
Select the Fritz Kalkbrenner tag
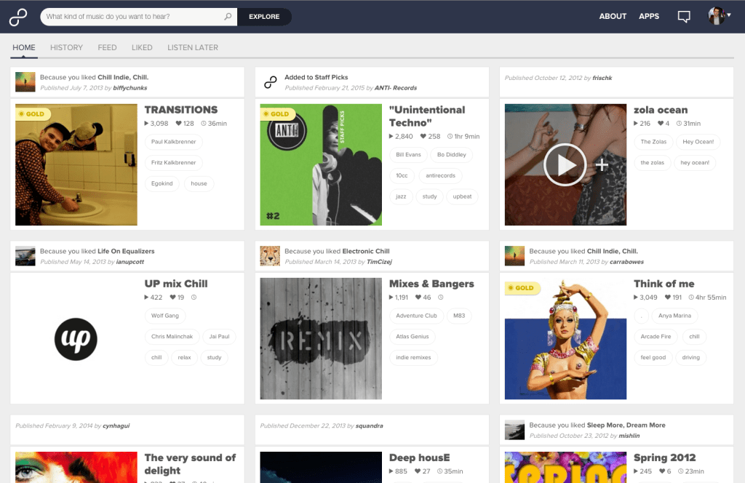173,162
